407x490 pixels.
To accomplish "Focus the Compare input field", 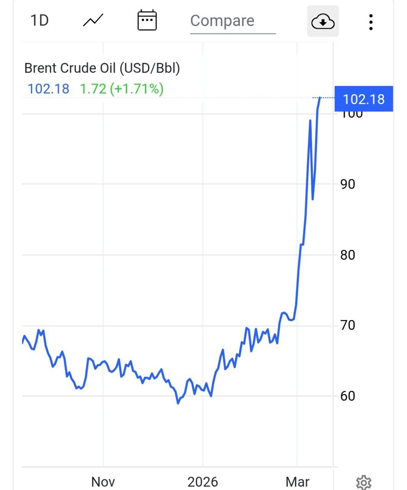I will (232, 21).
